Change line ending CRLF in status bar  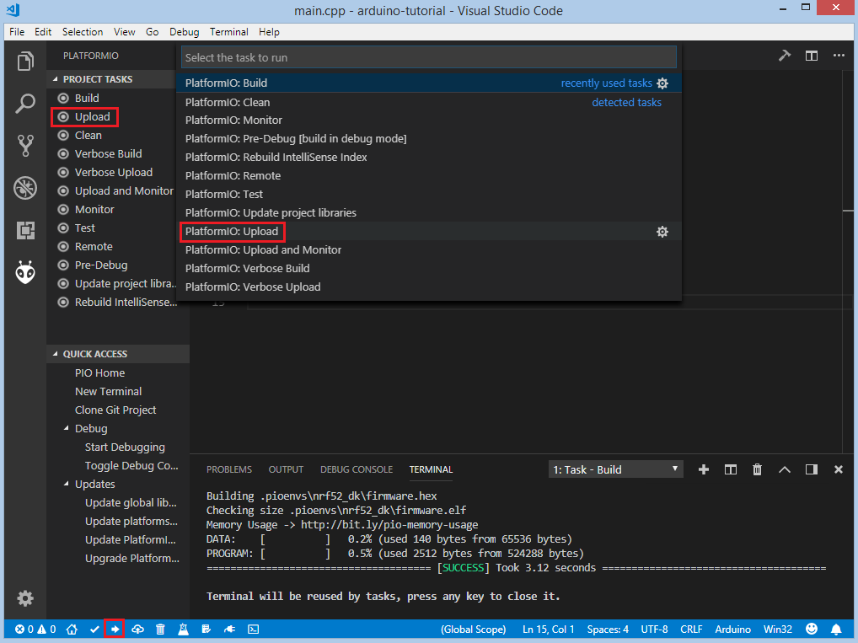click(691, 630)
